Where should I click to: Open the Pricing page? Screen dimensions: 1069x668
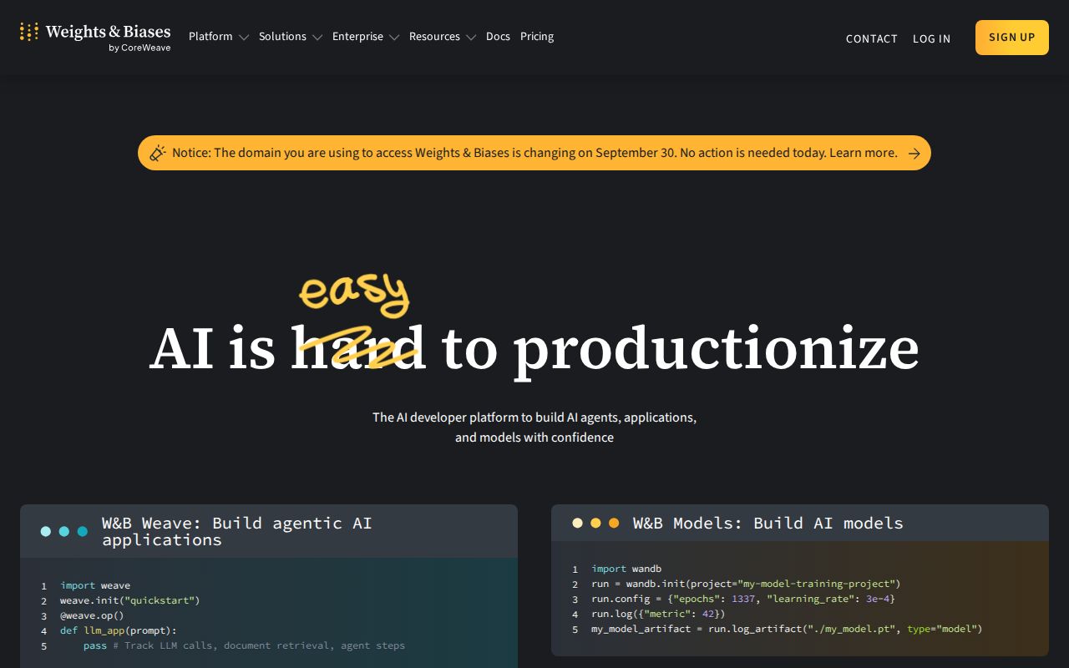(x=537, y=37)
